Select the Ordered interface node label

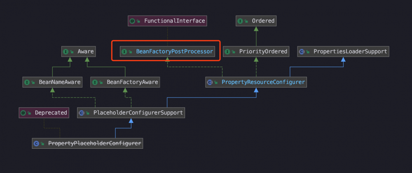tap(264, 21)
